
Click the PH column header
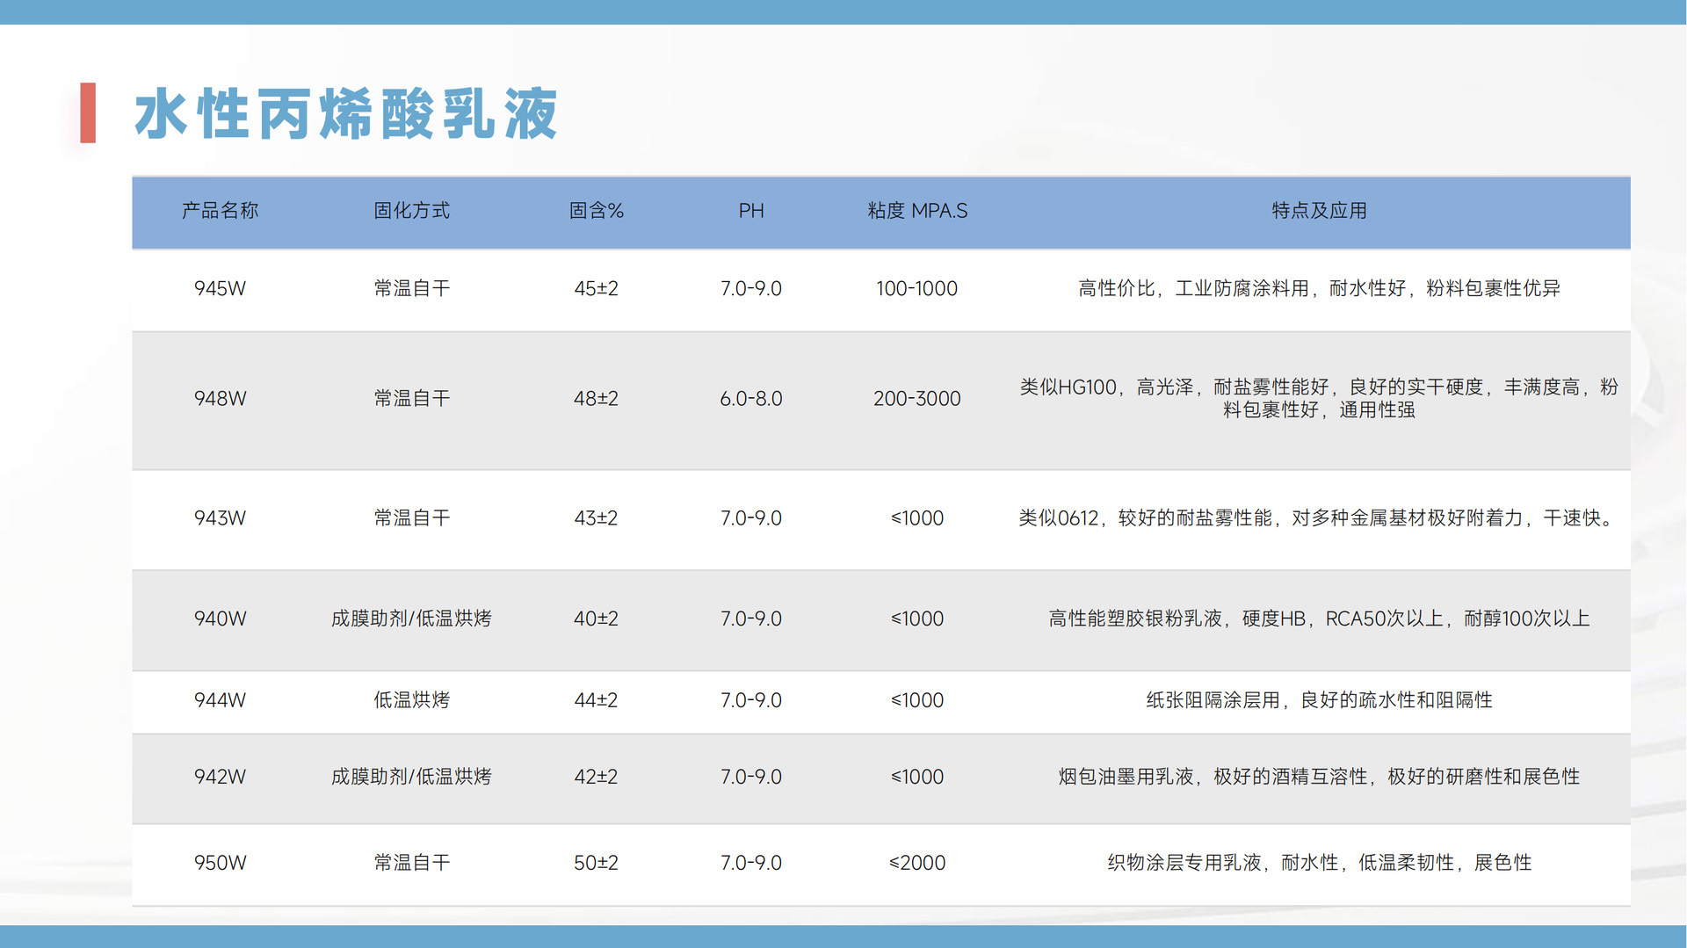tap(750, 211)
